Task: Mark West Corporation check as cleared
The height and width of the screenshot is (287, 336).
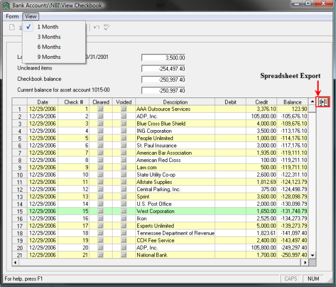Action: 101,211
